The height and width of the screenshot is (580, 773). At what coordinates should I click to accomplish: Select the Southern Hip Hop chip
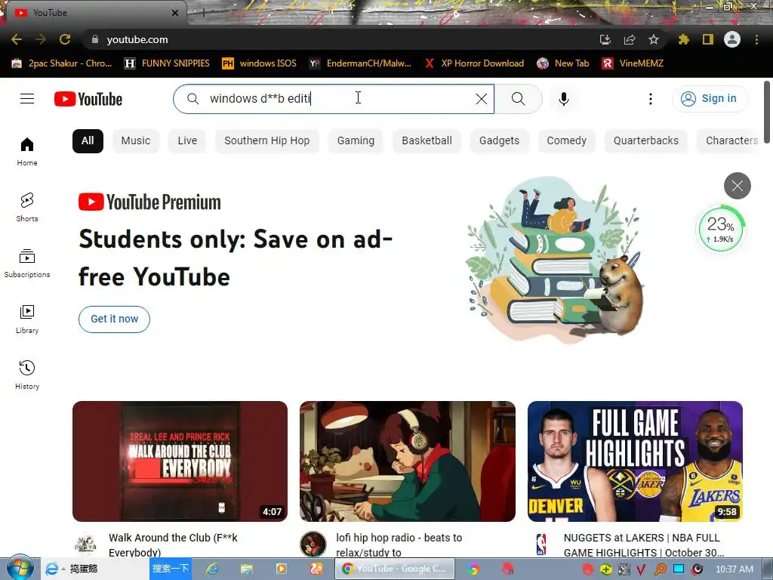(266, 140)
